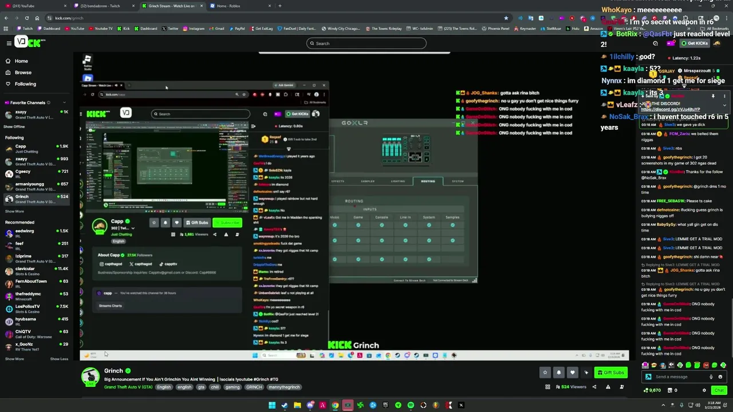Click the browser home button
This screenshot has width=733, height=412.
coord(37,18)
